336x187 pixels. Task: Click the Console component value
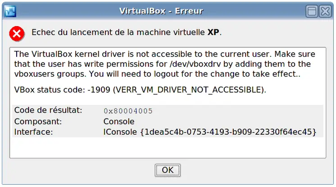coord(119,122)
